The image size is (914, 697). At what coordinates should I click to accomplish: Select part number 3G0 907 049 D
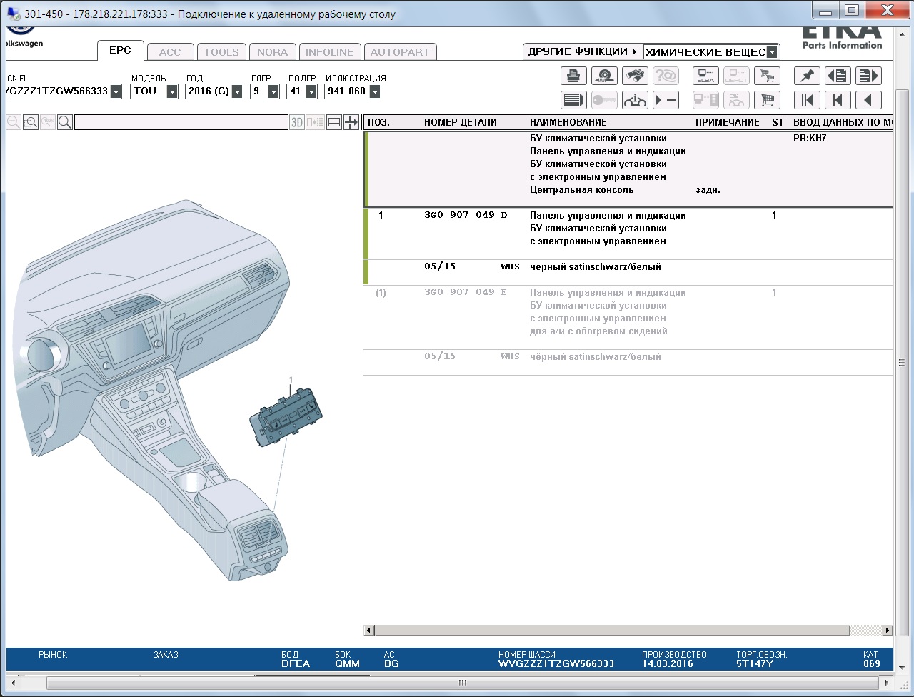pyautogui.click(x=466, y=215)
